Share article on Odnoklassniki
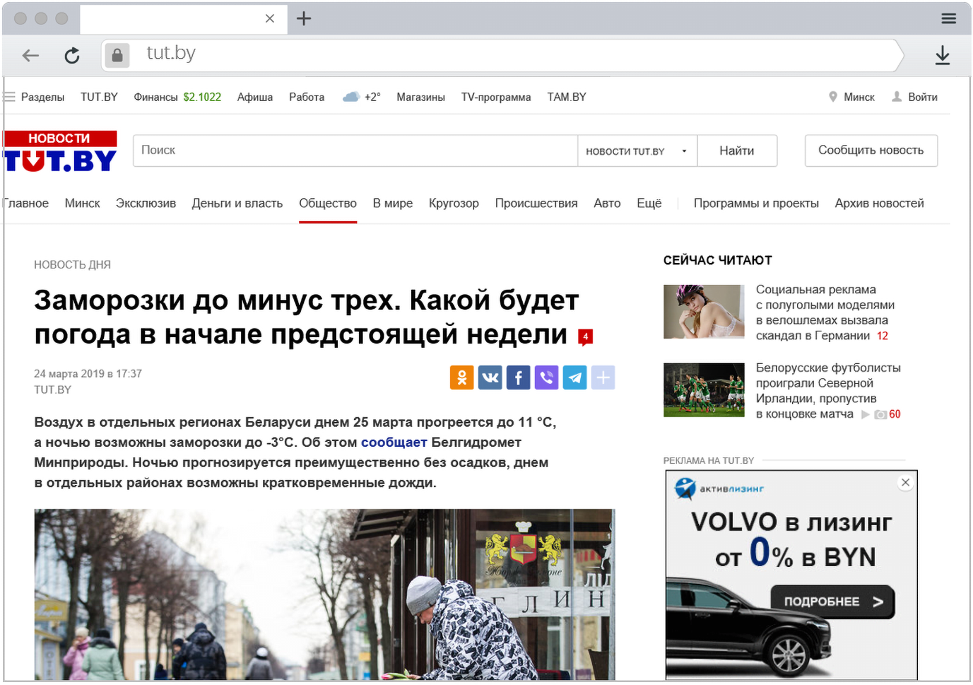 462,378
